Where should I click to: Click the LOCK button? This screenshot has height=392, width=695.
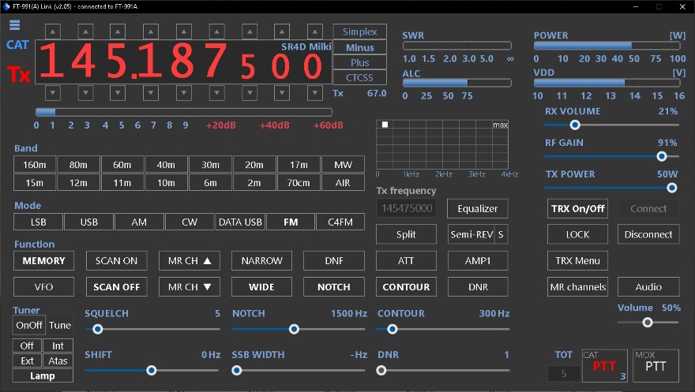577,234
